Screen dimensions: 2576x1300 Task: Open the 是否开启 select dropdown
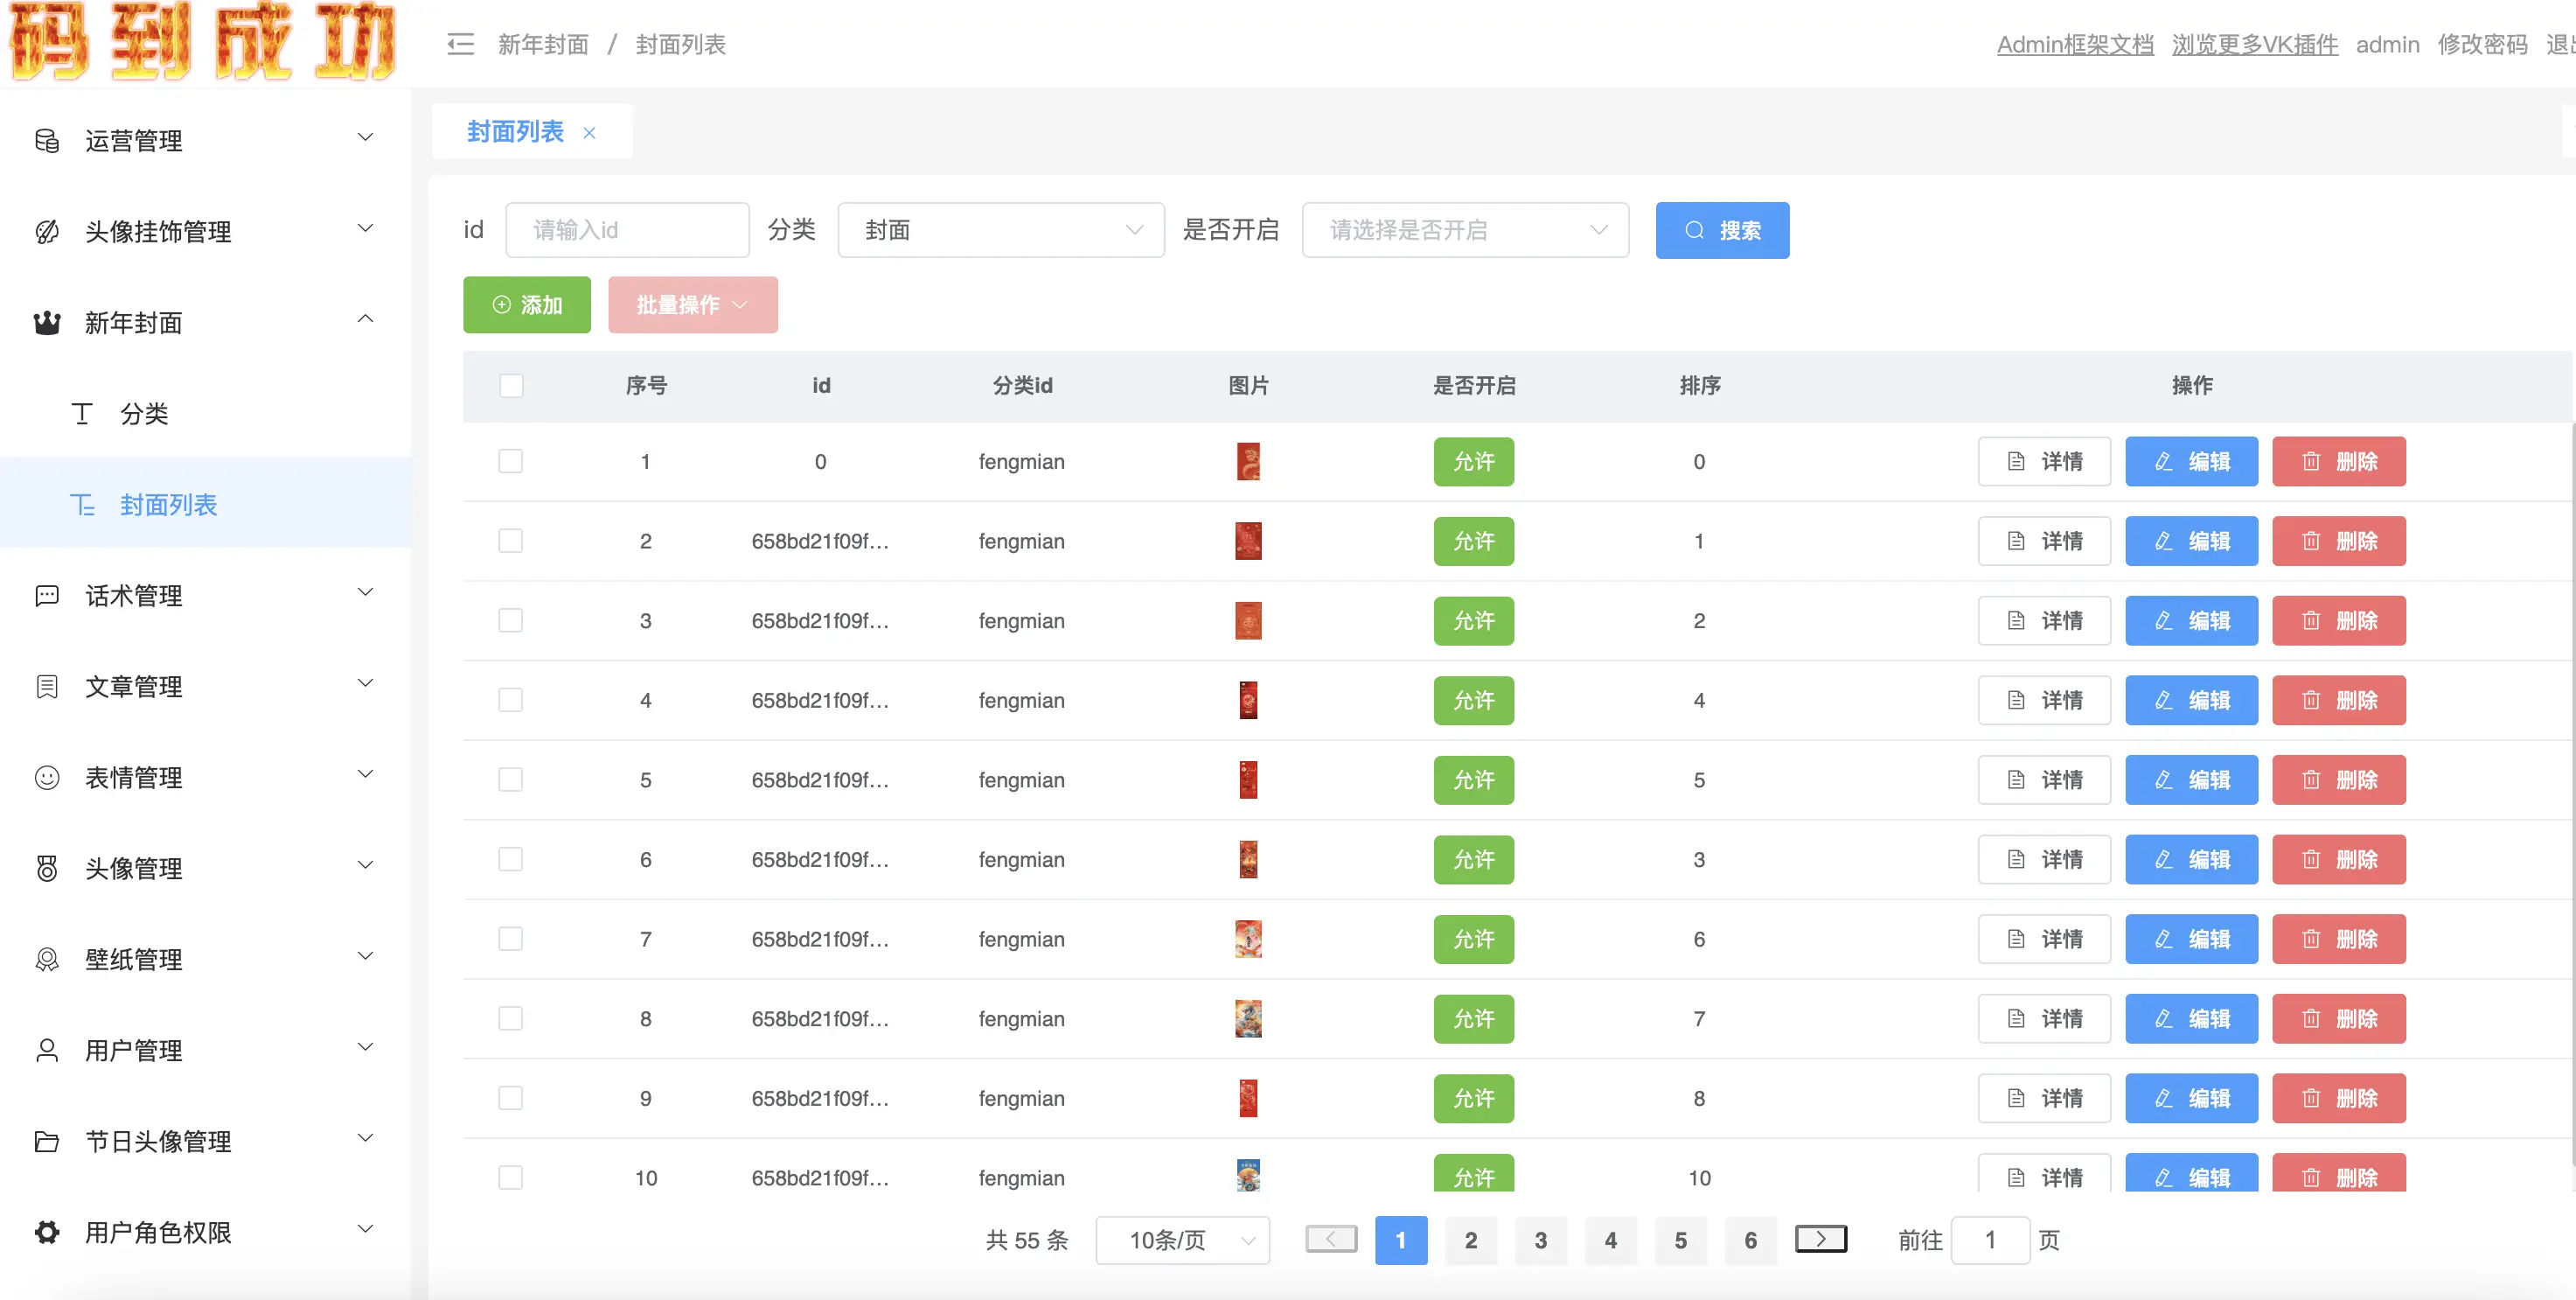[x=1465, y=230]
